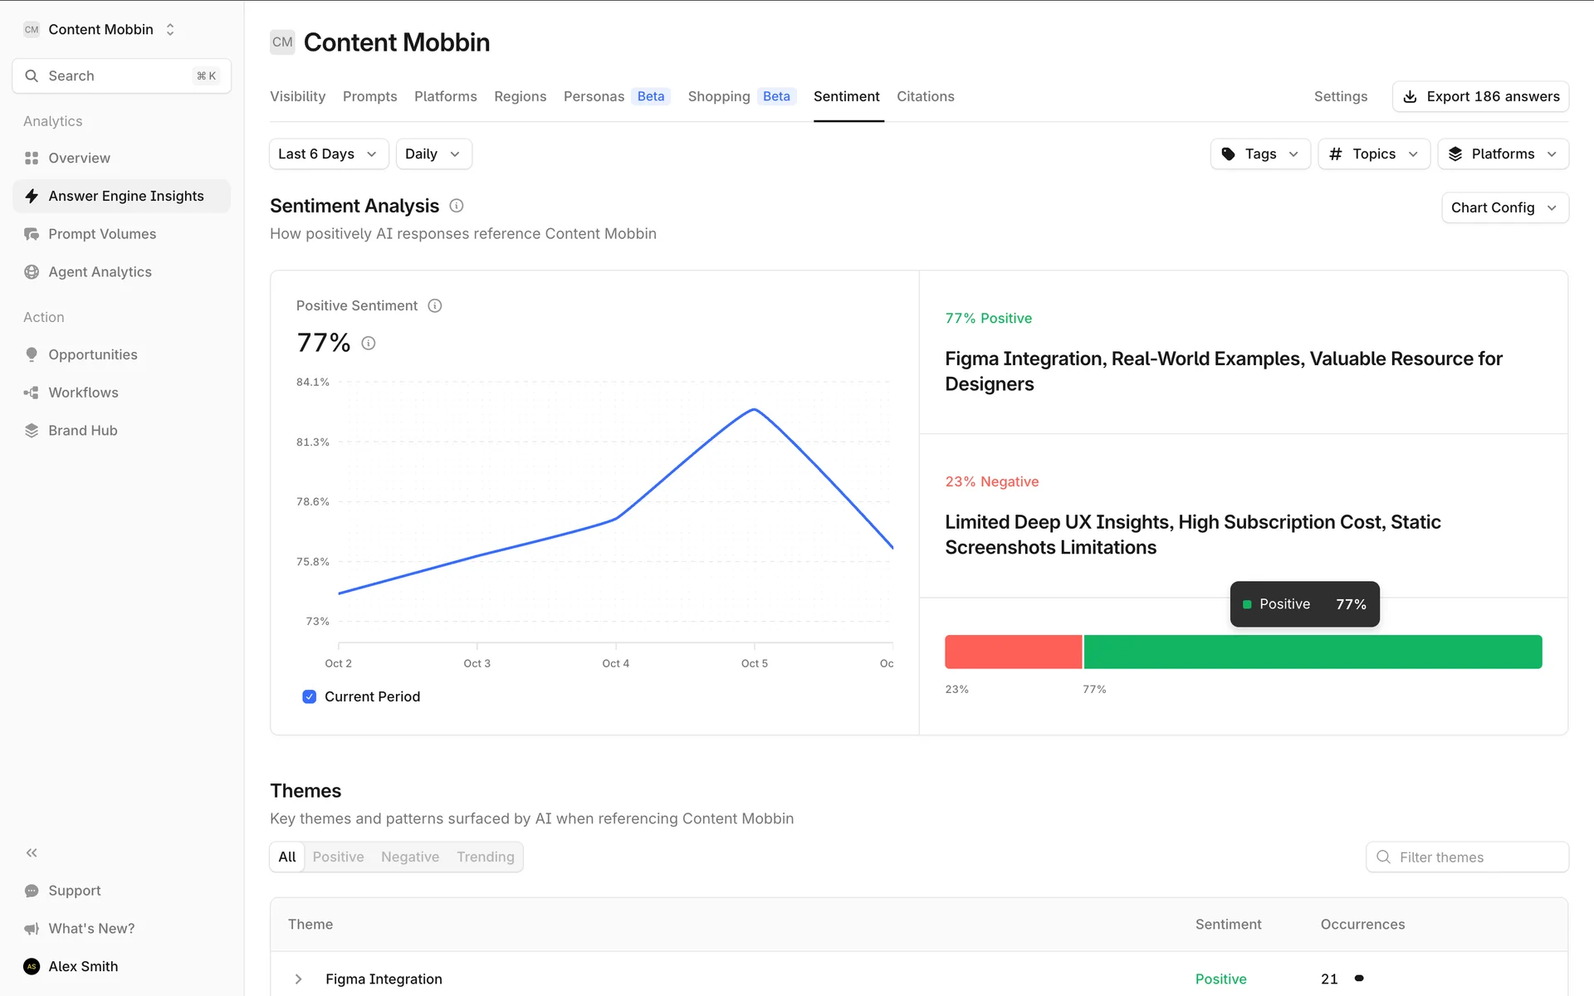This screenshot has height=996, width=1594.
Task: Open the Chart Config dropdown
Action: tap(1504, 207)
